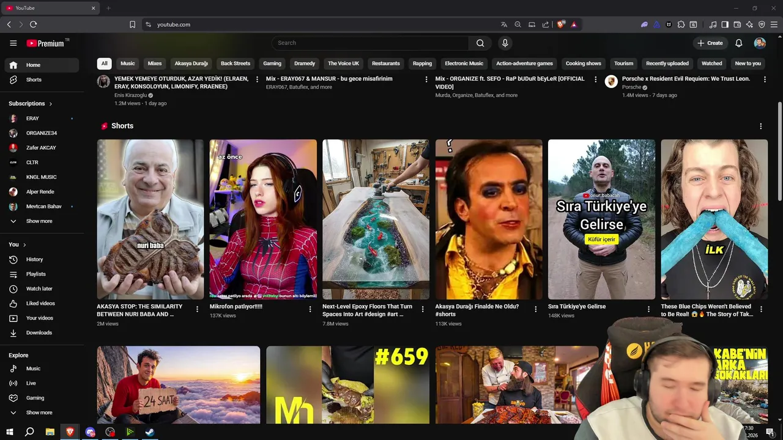Viewport: 783px width, 440px height.
Task: Open options menu for Shorts shelf
Action: pyautogui.click(x=760, y=126)
